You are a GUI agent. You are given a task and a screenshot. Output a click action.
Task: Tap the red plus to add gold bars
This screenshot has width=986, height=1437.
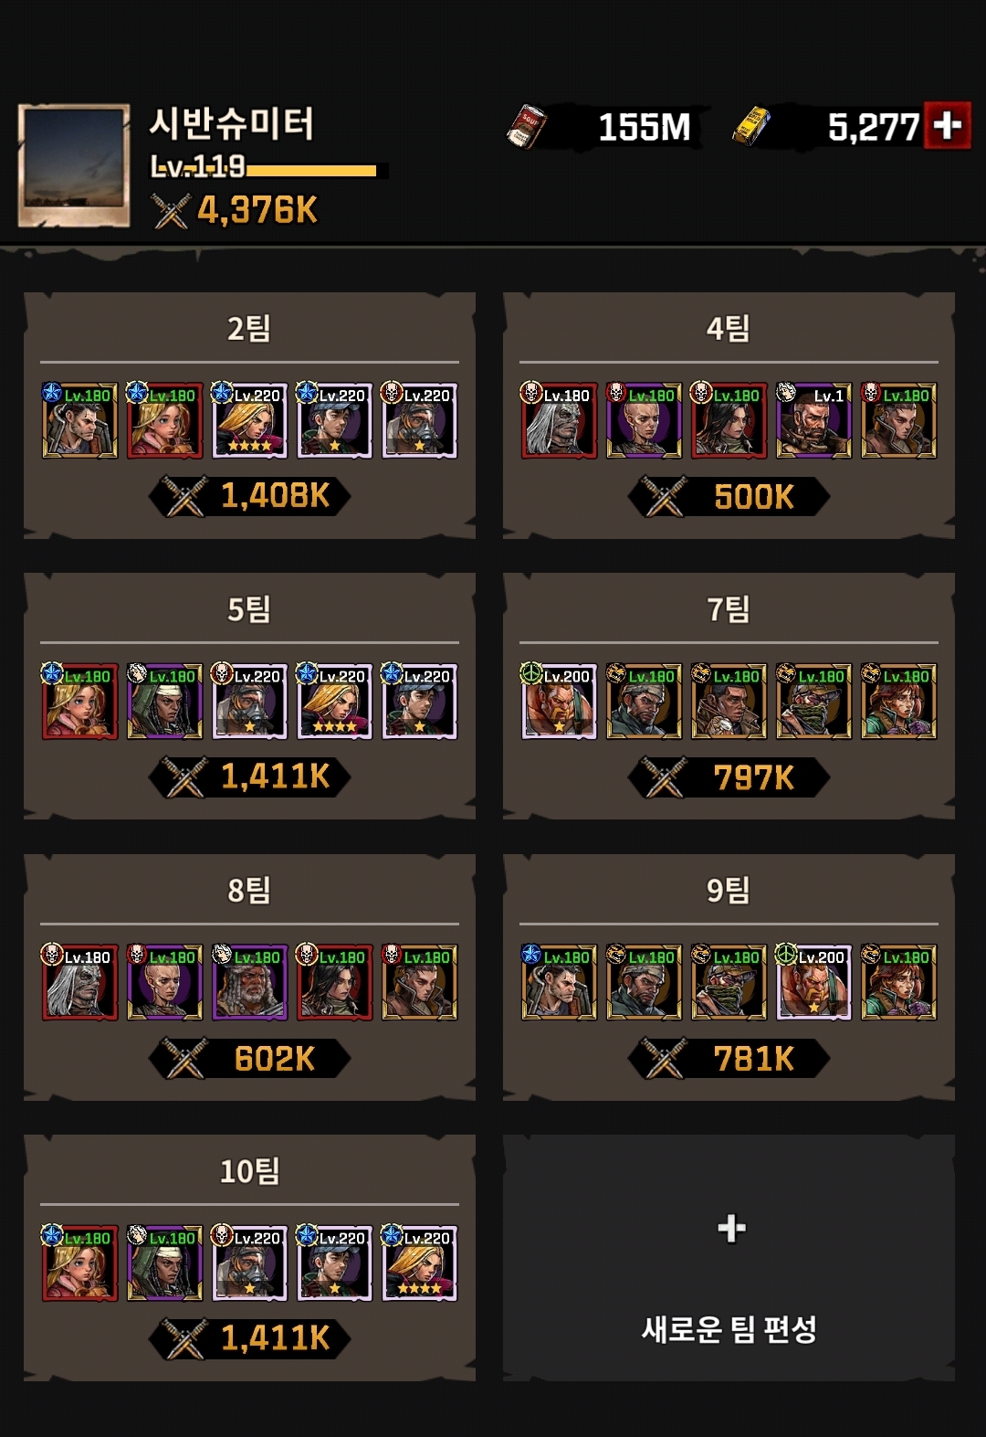point(948,125)
